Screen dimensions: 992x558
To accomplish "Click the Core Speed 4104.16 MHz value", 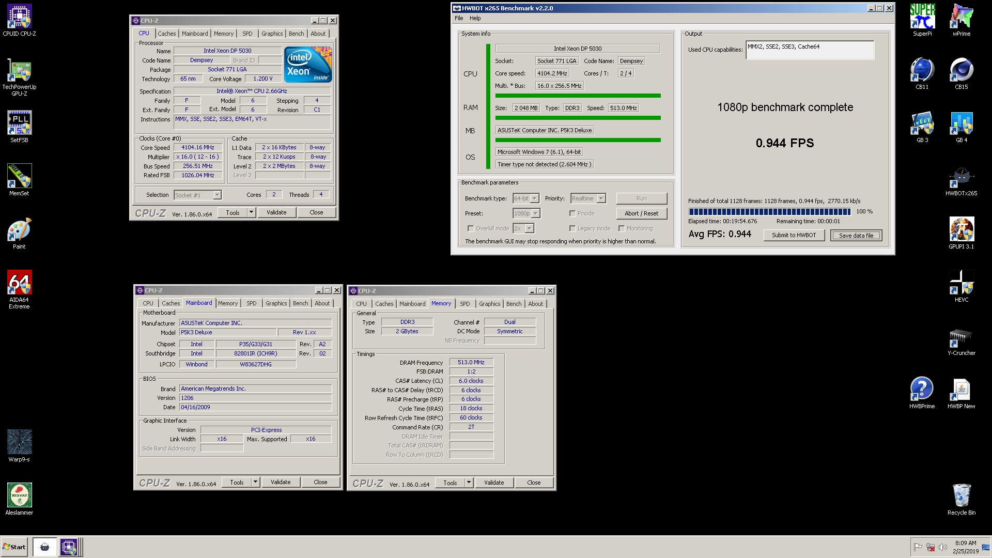I will [x=198, y=147].
